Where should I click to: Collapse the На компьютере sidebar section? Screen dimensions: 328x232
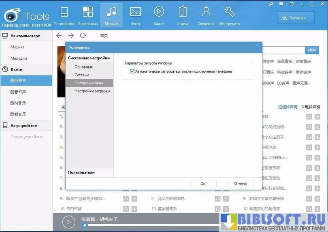pos(26,36)
